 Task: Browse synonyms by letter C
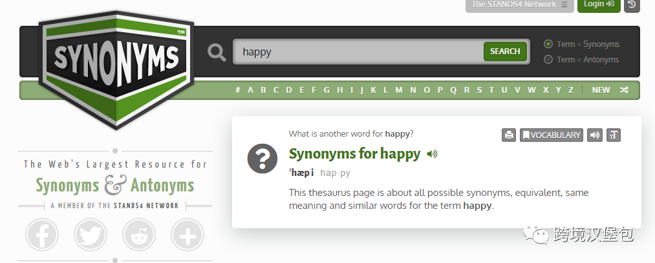275,90
